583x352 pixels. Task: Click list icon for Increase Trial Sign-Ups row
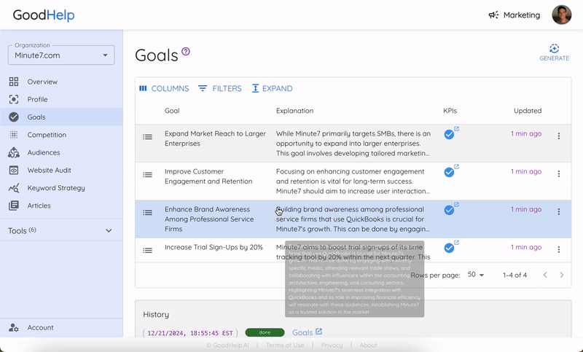pyautogui.click(x=148, y=251)
